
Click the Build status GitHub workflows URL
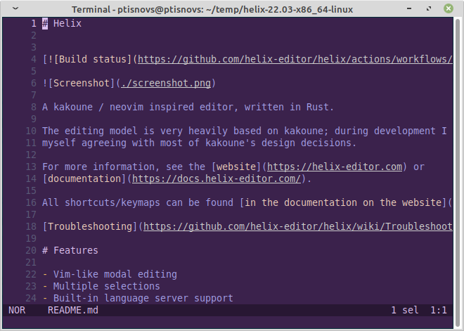tap(295, 59)
